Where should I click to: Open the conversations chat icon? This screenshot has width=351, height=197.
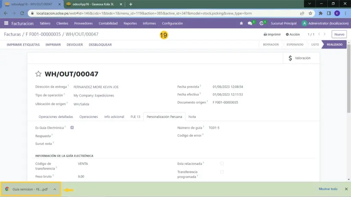pyautogui.click(x=250, y=23)
